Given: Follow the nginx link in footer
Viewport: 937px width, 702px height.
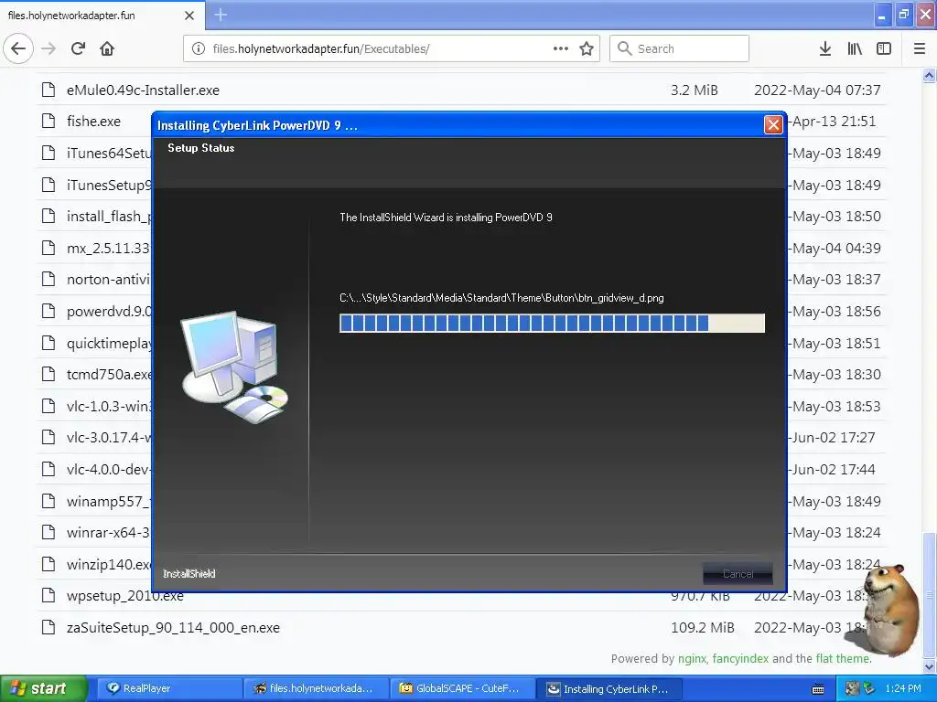Looking at the screenshot, I should tap(692, 658).
